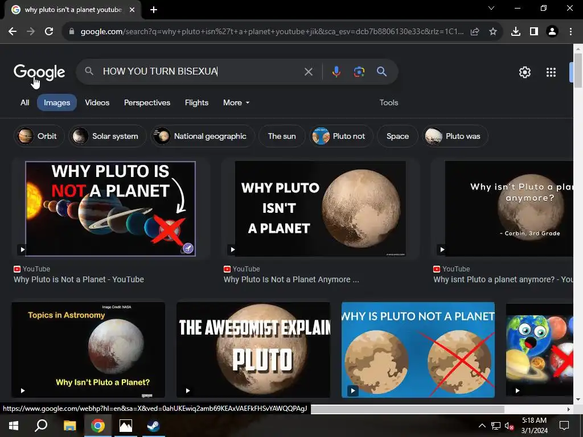The image size is (583, 437).
Task: Open Windows taskbar search
Action: (x=41, y=426)
